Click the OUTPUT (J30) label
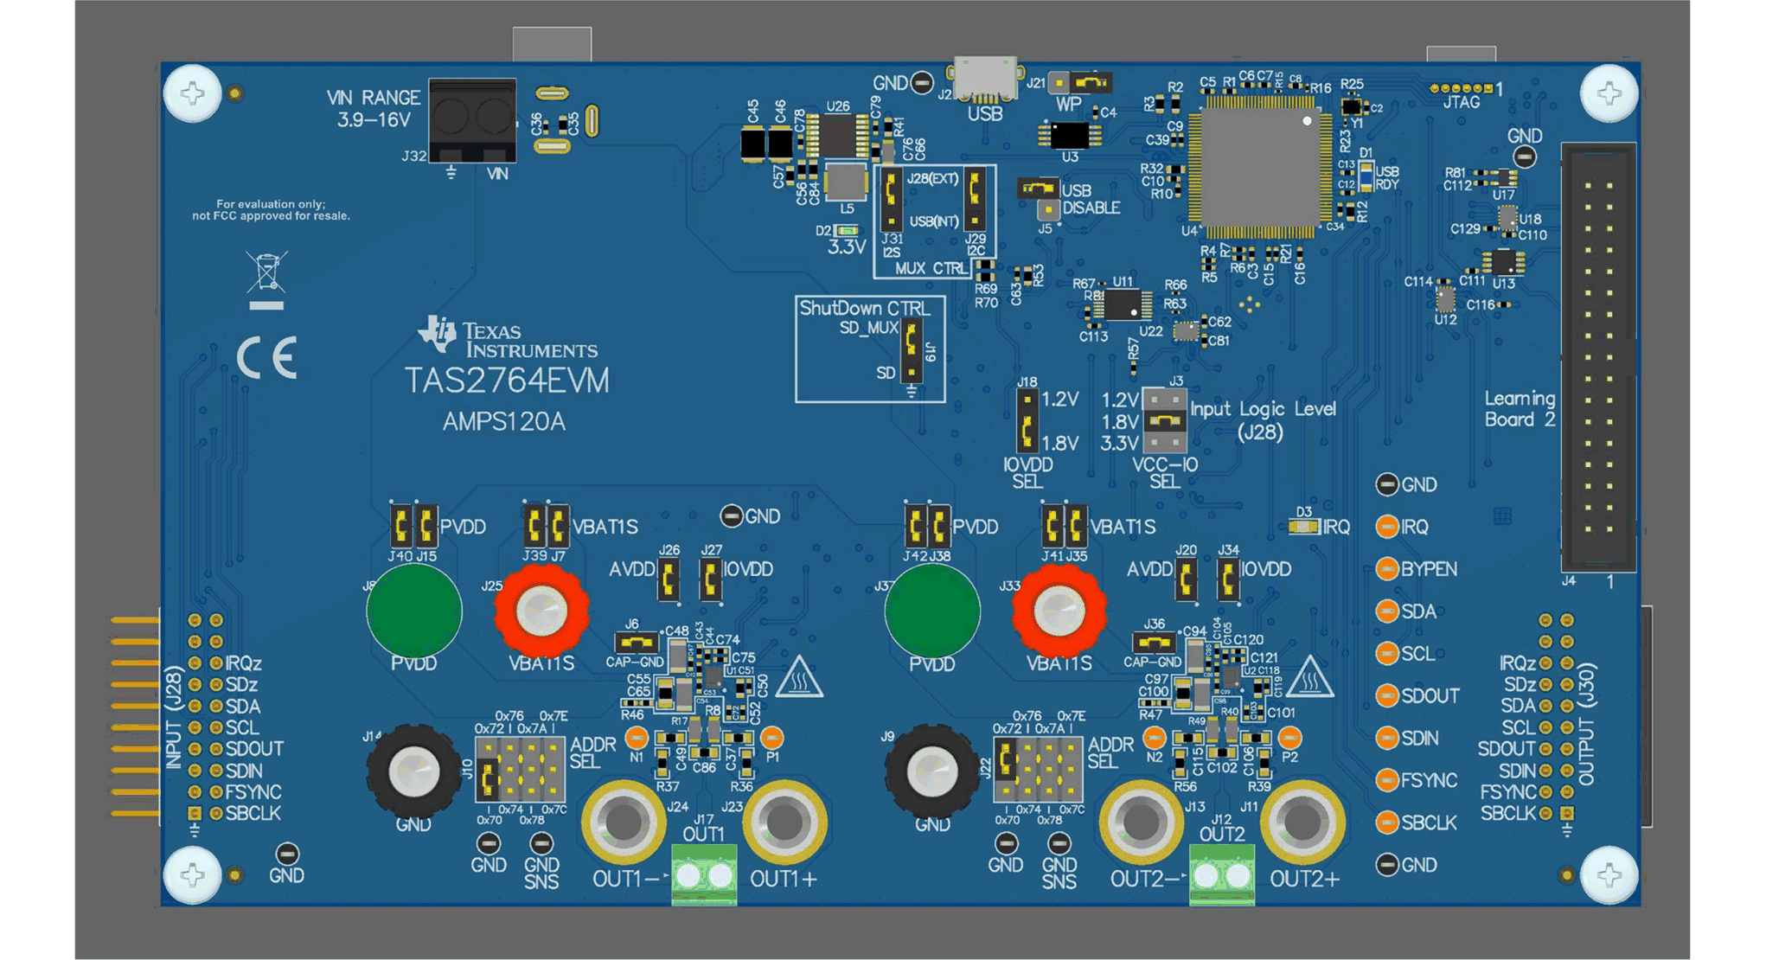 [1587, 724]
